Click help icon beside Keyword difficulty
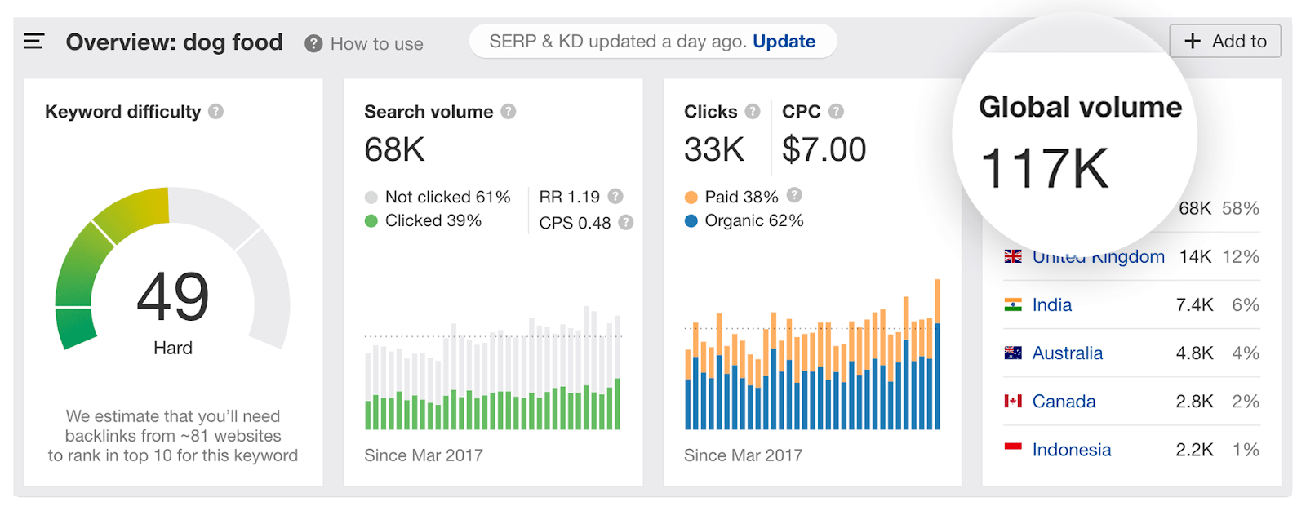This screenshot has width=1306, height=511. click(215, 112)
